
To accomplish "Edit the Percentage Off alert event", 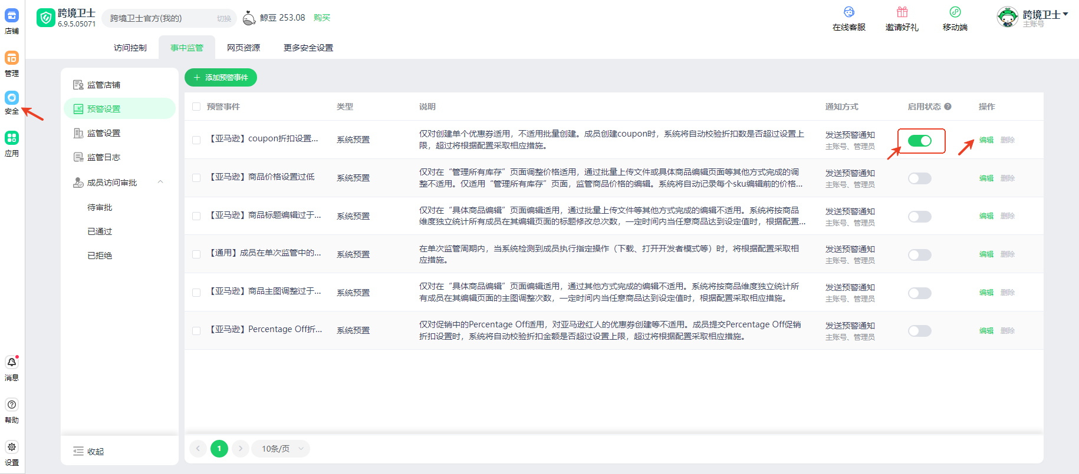I will pos(986,331).
